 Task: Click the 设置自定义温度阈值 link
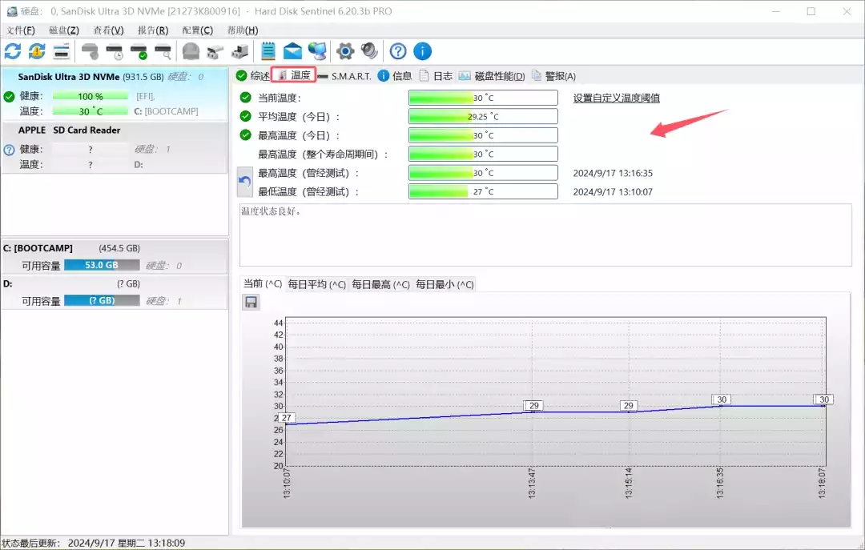click(x=616, y=98)
